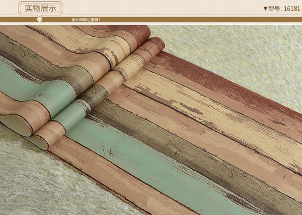
Task: Click the model number text 型号:16181
Action: [x=284, y=9]
